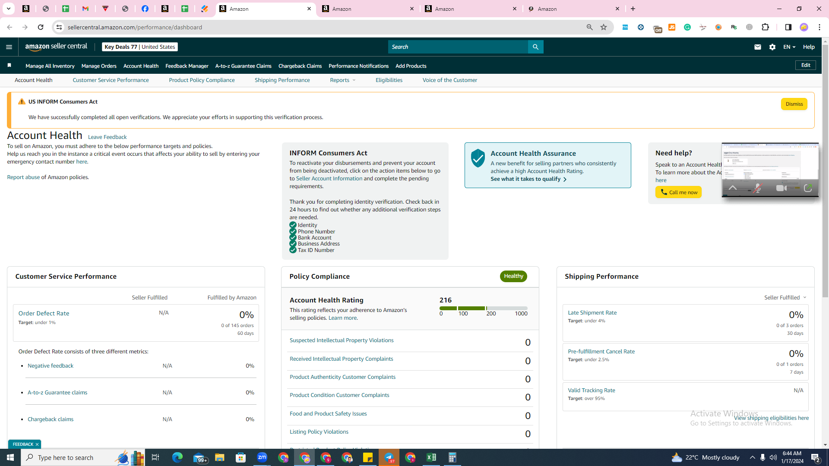Click the Call me now button
This screenshot has height=466, width=829.
(678, 192)
